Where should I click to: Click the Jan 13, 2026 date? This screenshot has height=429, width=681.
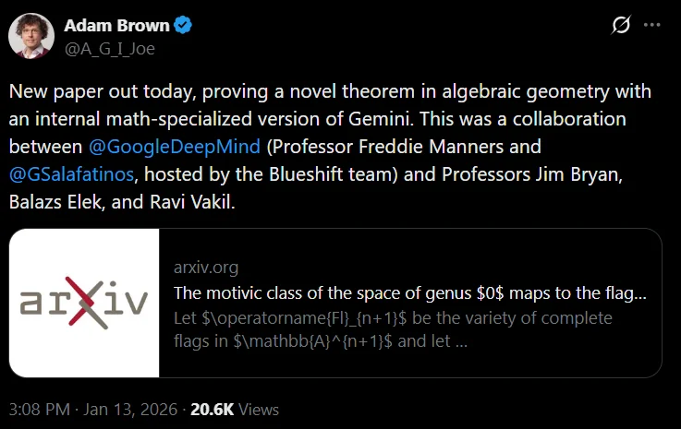[132, 409]
